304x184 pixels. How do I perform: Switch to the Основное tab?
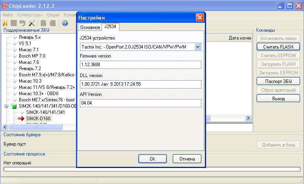[90, 27]
